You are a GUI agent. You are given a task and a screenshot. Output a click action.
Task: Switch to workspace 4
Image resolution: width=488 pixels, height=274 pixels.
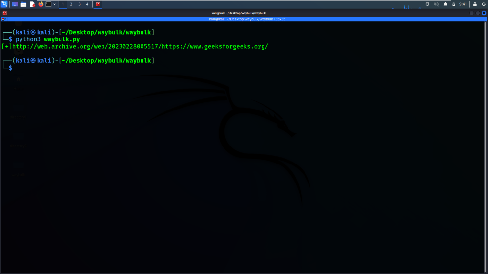point(87,4)
